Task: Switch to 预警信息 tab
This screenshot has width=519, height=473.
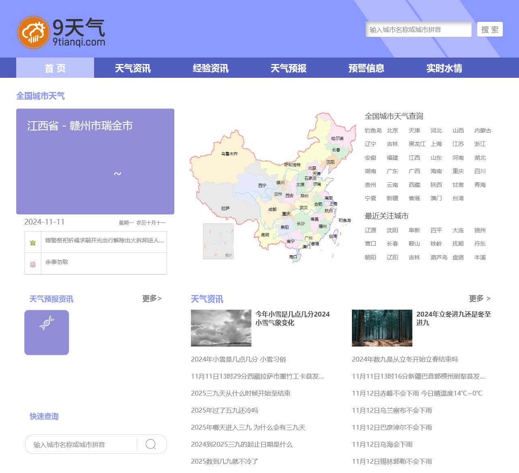Action: tap(366, 68)
